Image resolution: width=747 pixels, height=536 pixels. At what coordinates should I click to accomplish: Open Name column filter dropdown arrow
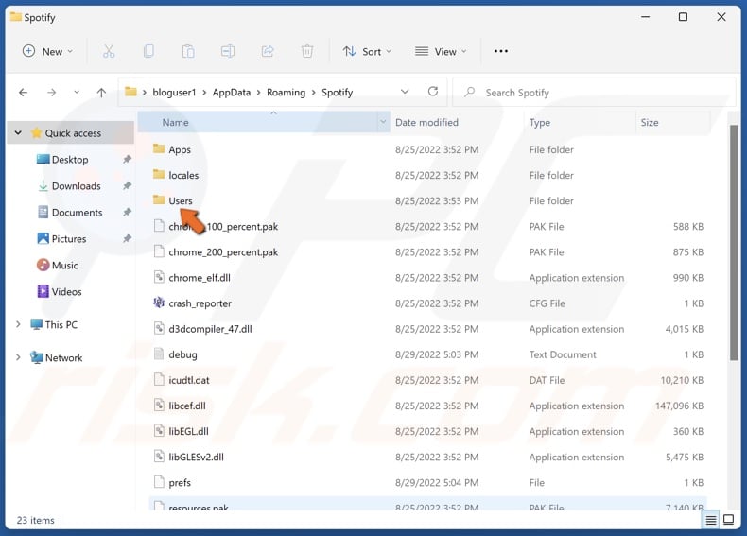coord(383,123)
